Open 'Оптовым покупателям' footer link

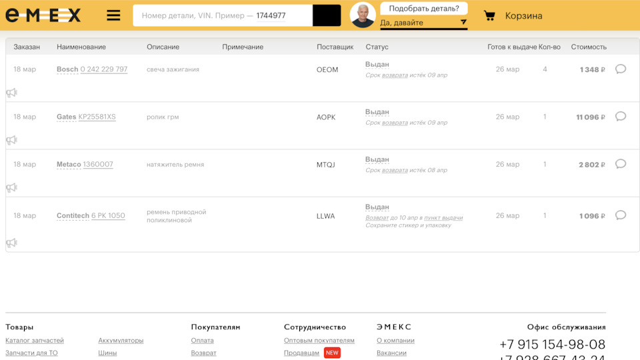click(x=319, y=341)
